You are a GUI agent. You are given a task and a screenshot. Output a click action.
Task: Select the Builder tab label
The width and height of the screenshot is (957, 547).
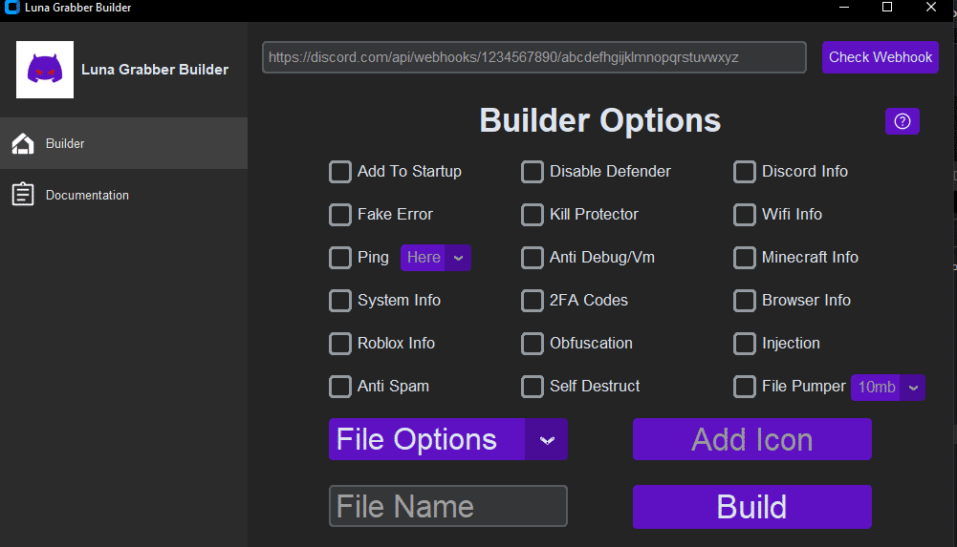click(x=65, y=143)
